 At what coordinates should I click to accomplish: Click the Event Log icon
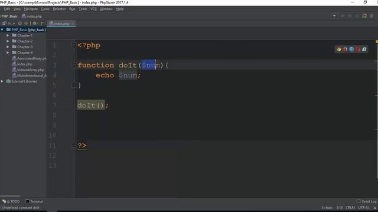359,201
